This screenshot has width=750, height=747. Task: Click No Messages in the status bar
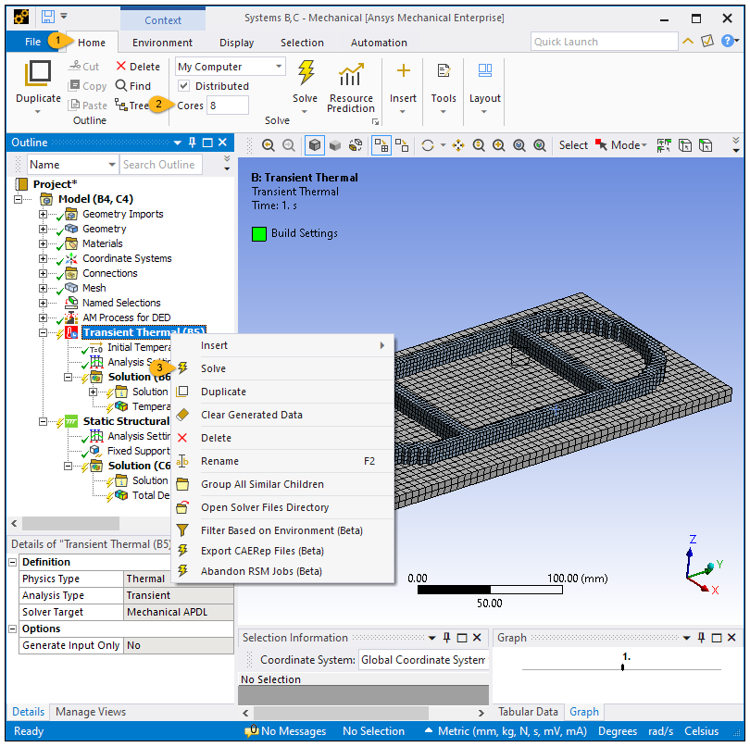[285, 731]
